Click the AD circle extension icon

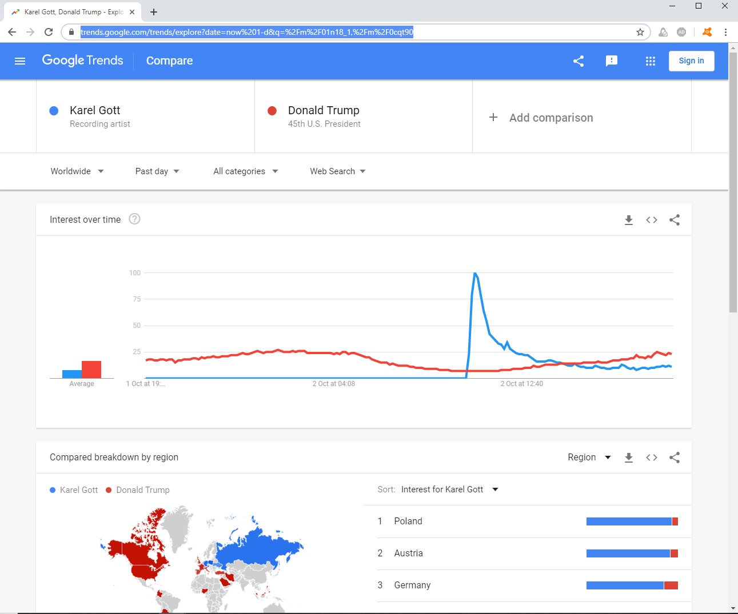681,32
